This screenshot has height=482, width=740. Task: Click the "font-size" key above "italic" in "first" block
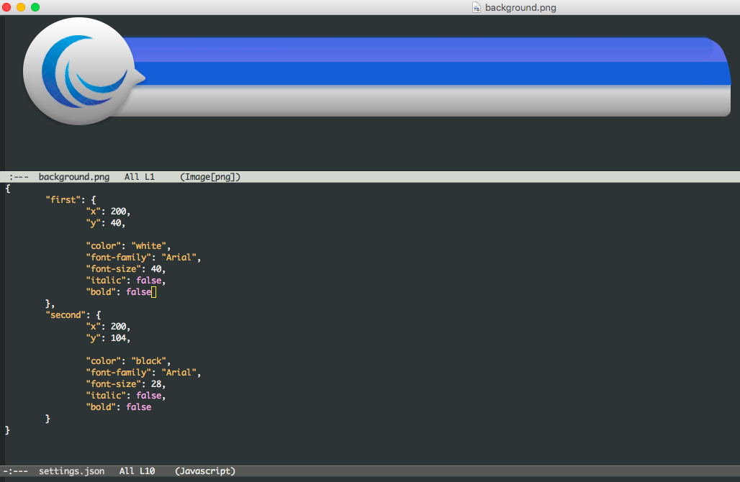point(114,269)
